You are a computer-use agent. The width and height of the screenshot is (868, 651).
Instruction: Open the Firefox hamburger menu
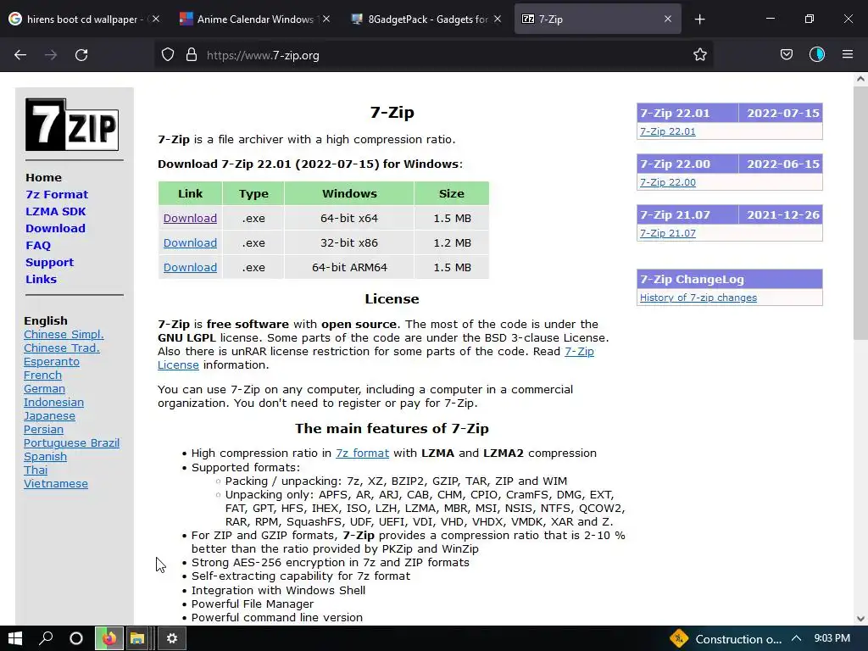[848, 55]
